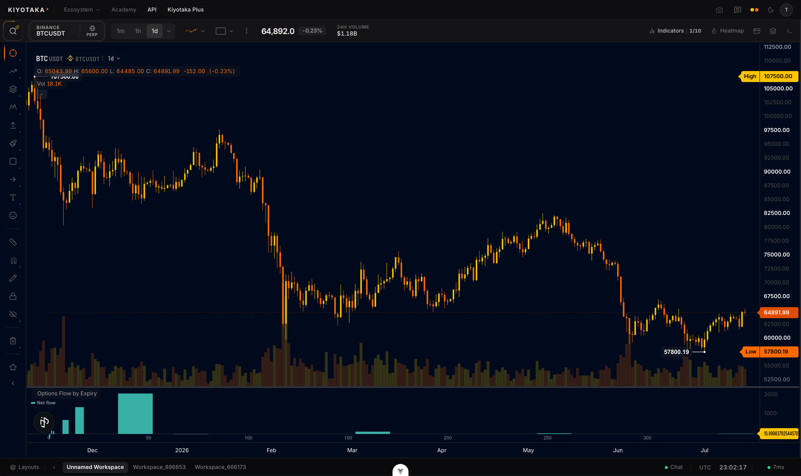Switch to Workspace_896853 tab
Viewport: 801px width, 476px height.
[x=159, y=467]
